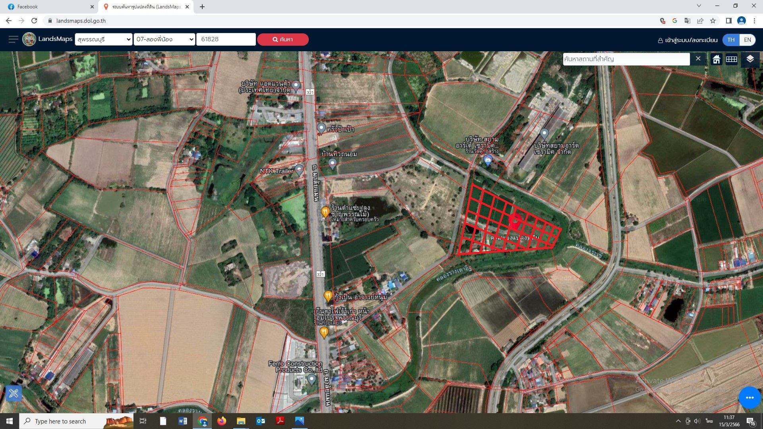Viewport: 763px width, 429px height.
Task: Click the parcel number field 61828
Action: point(226,39)
